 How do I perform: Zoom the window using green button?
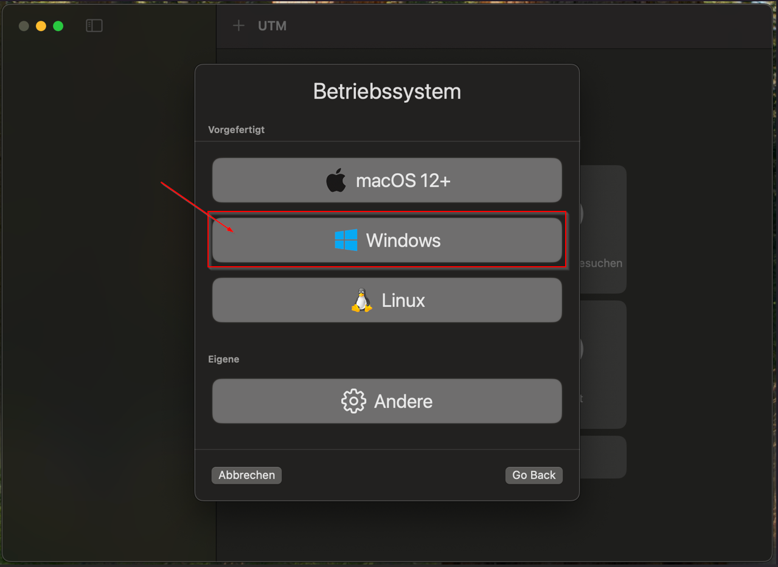(58, 26)
